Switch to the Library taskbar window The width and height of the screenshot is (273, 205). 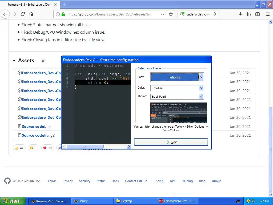pos(92,201)
